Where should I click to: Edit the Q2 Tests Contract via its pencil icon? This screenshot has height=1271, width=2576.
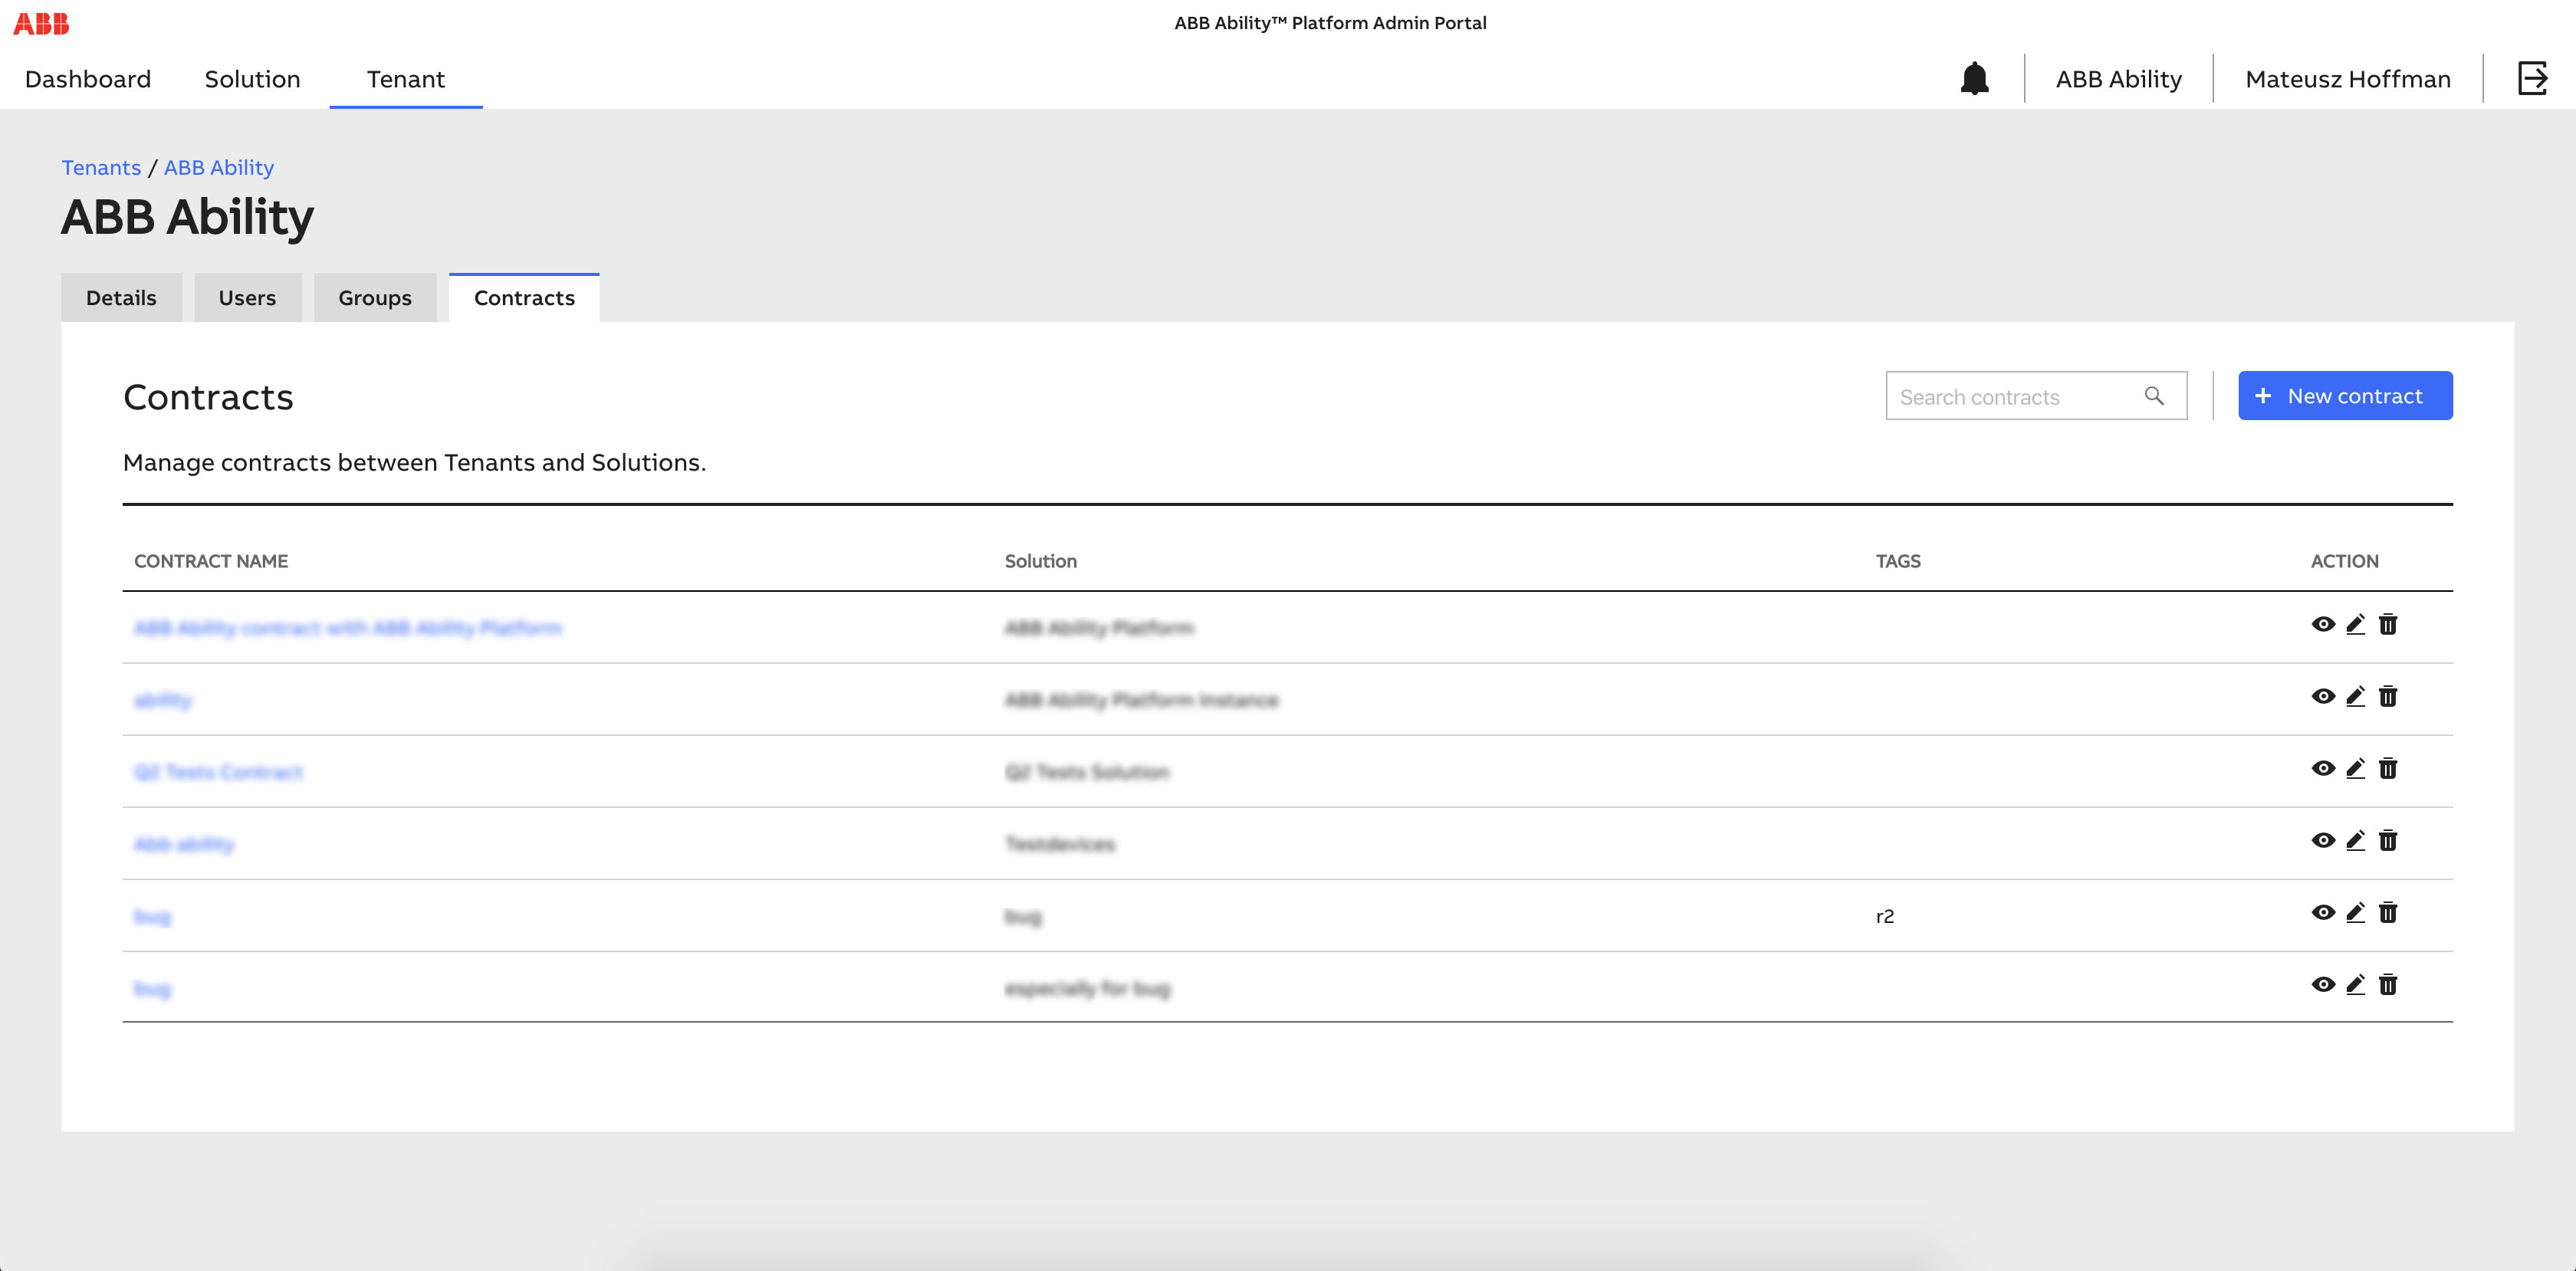point(2355,769)
